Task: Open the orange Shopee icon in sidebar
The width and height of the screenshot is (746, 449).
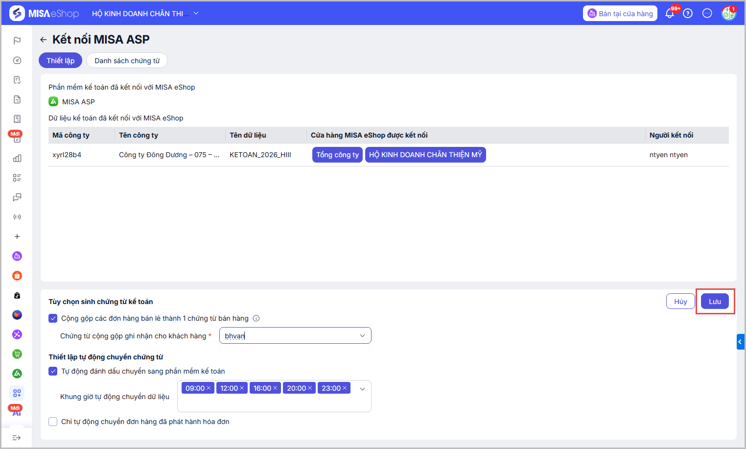Action: pyautogui.click(x=17, y=276)
